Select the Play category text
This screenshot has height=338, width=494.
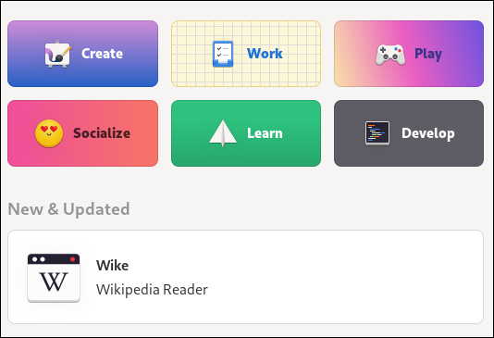(428, 54)
